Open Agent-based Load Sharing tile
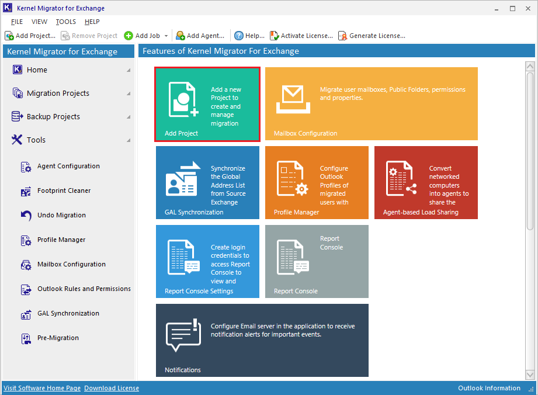Screen dimensions: 538x395 (x=426, y=182)
